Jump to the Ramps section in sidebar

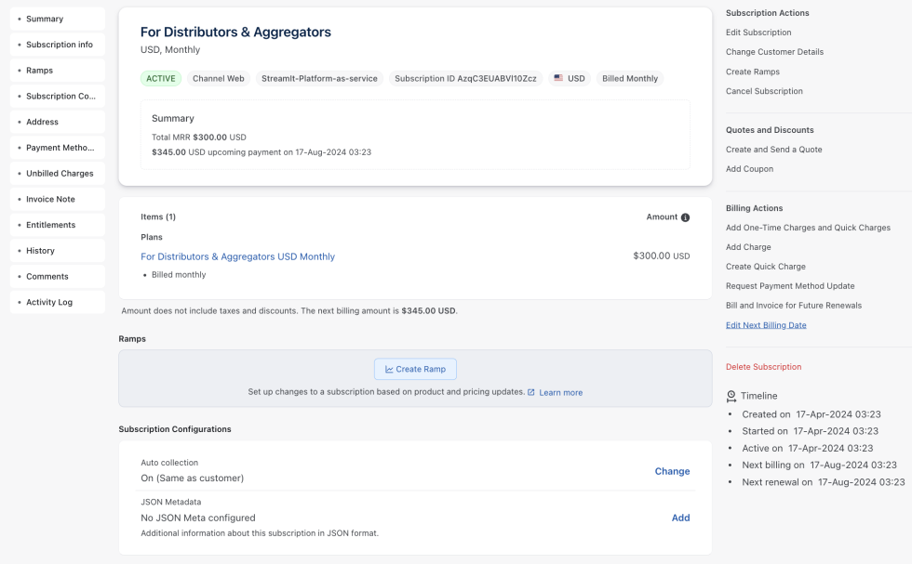pos(39,71)
